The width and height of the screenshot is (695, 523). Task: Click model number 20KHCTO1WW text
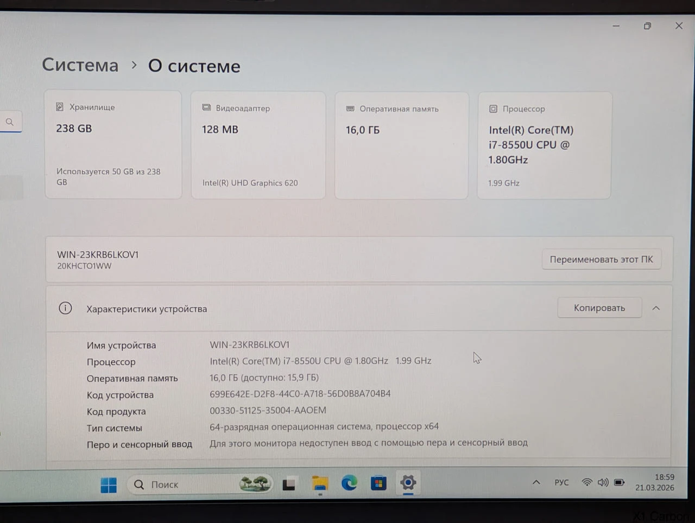tap(84, 266)
